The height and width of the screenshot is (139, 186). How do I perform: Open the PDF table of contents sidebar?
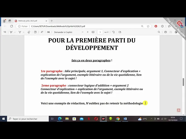5,32
